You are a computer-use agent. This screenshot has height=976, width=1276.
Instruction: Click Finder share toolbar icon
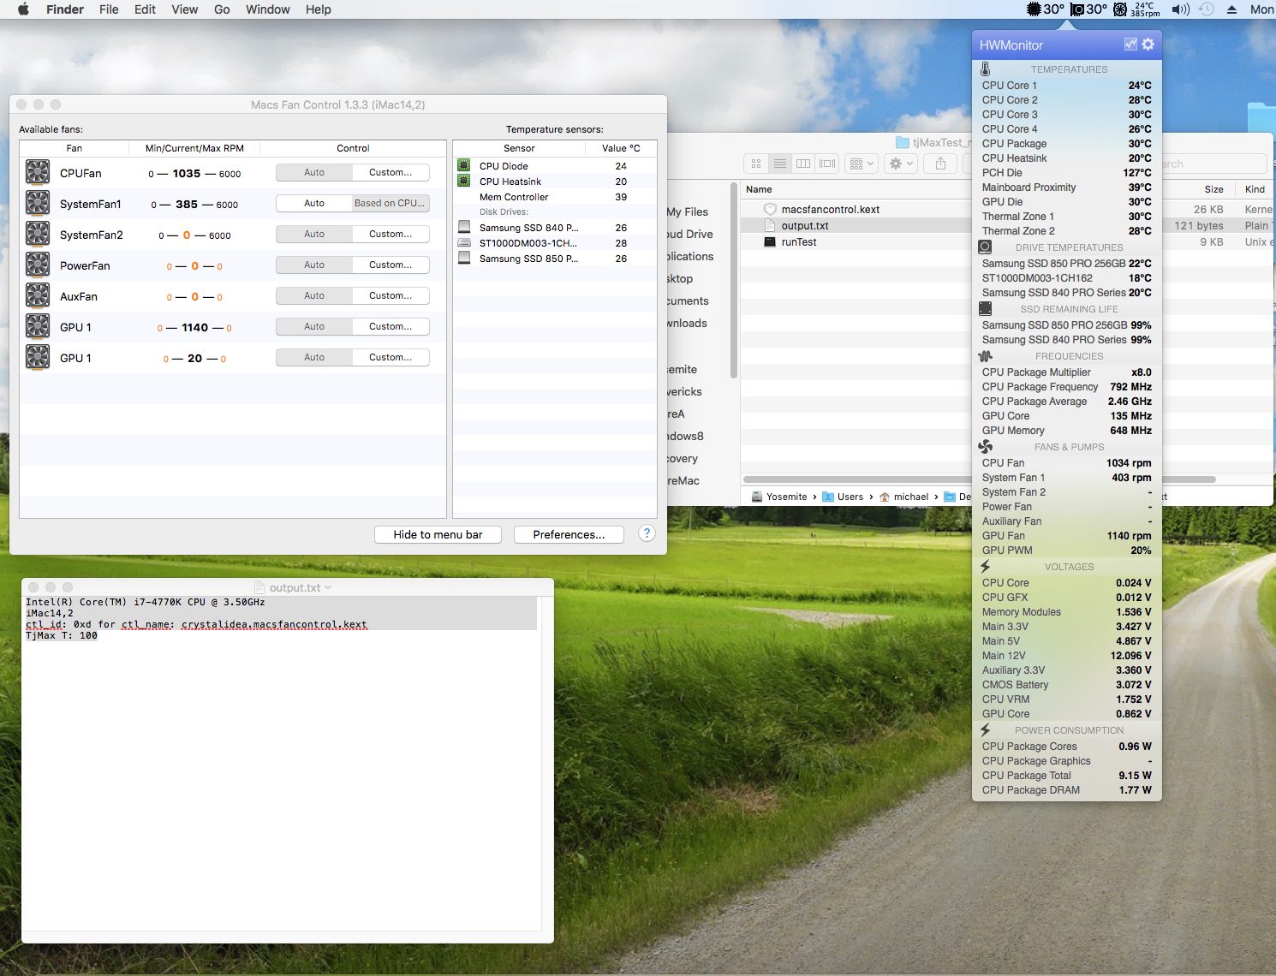point(940,164)
